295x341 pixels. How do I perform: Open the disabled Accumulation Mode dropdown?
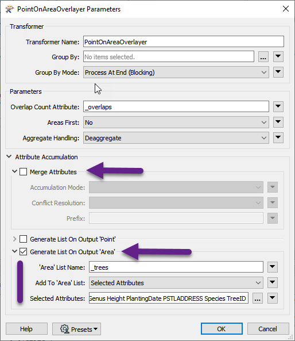tap(176, 187)
